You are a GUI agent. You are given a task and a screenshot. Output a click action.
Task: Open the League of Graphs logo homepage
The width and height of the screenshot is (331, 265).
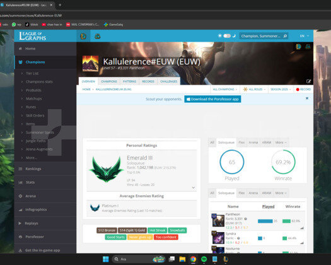33,36
